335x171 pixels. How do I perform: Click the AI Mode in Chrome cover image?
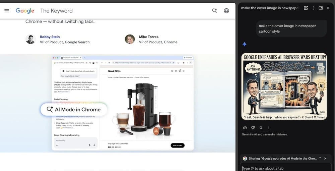(x=123, y=103)
